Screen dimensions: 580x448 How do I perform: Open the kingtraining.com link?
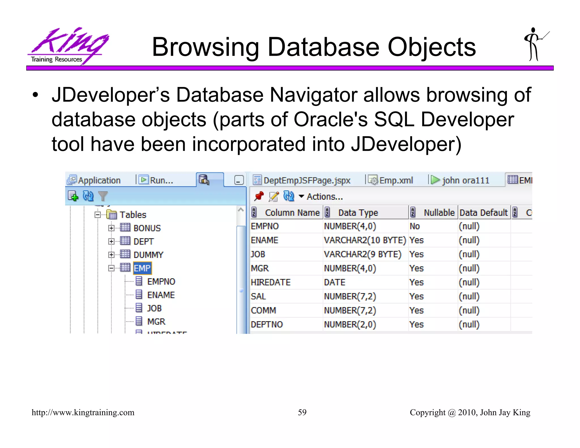tap(83, 412)
